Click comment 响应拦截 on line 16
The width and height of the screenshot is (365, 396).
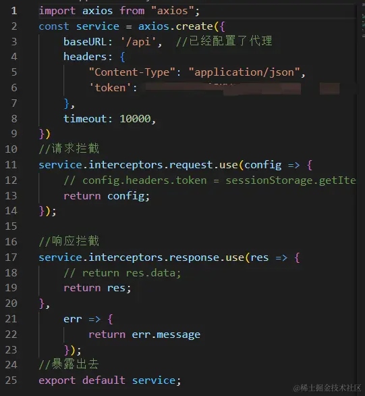pyautogui.click(x=69, y=241)
